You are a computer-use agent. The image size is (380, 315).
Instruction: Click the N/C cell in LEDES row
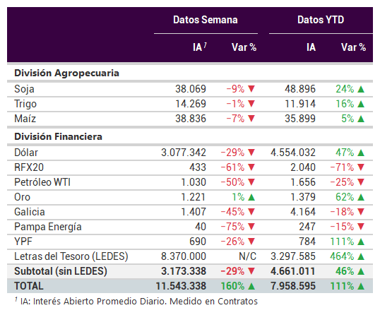(x=247, y=256)
